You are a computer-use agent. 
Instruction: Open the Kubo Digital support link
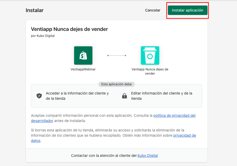pos(147,156)
